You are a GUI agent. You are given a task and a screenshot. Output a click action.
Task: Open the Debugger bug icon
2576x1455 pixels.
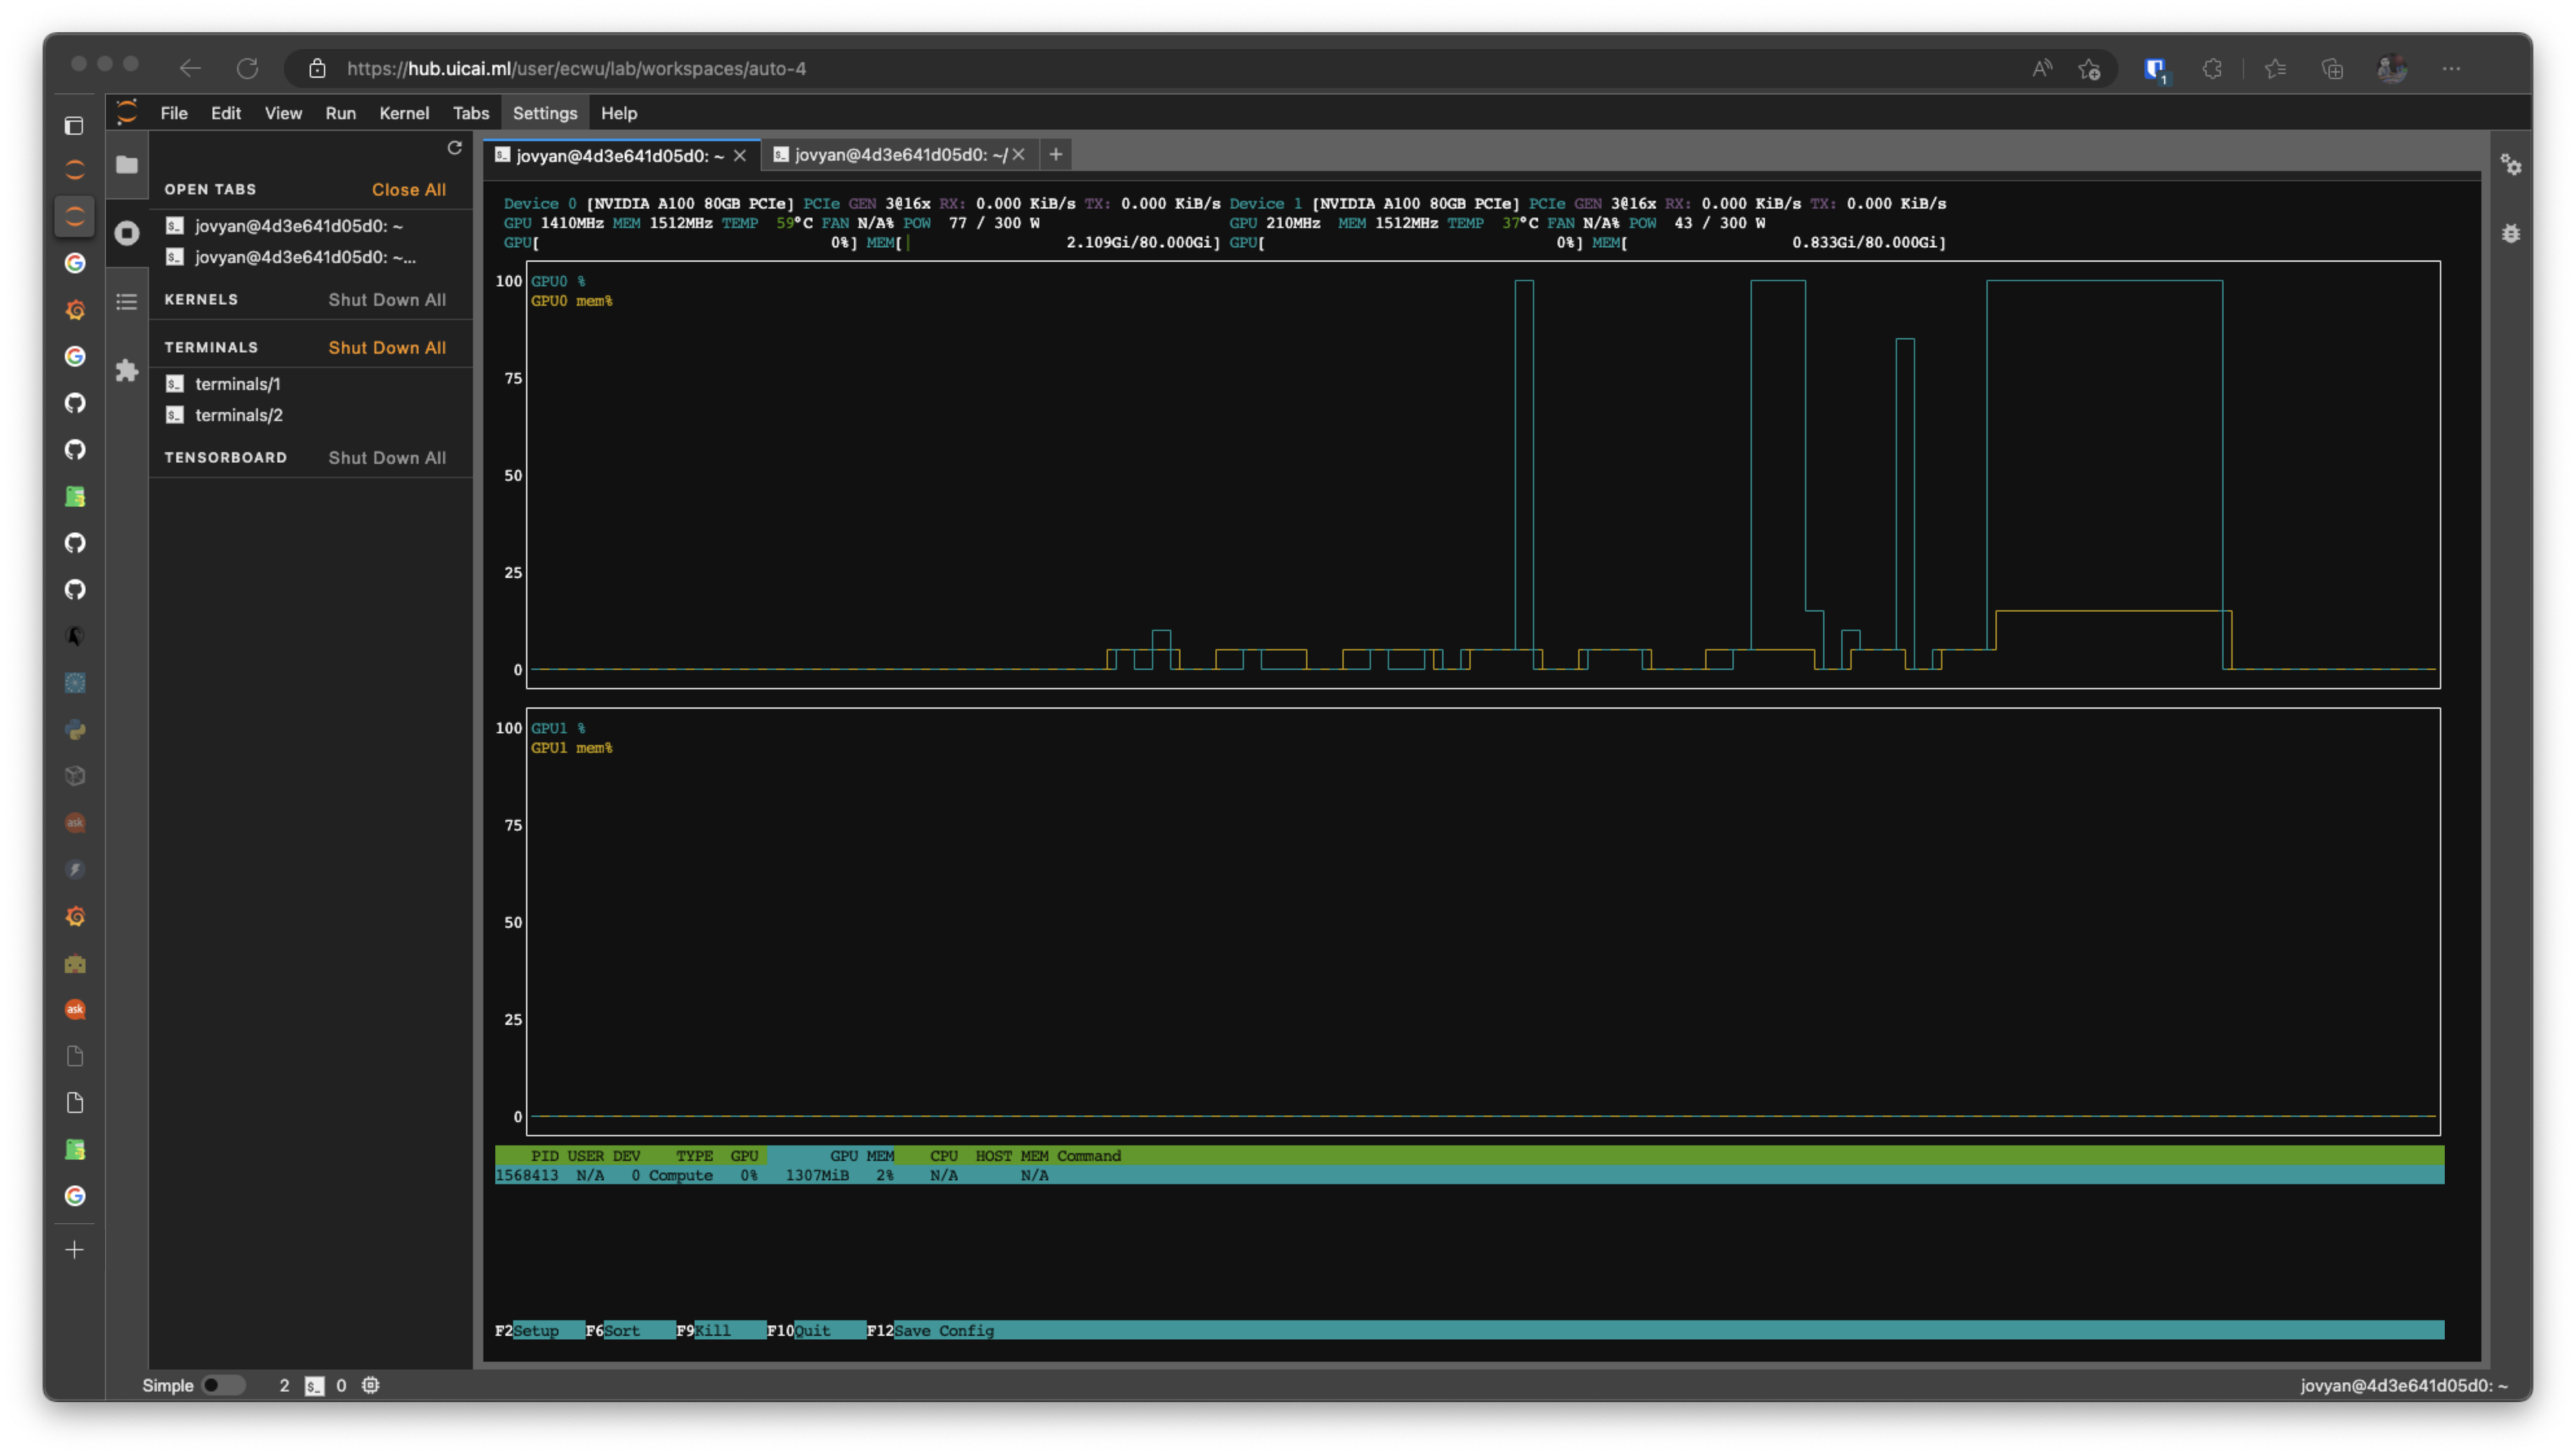tap(2511, 234)
